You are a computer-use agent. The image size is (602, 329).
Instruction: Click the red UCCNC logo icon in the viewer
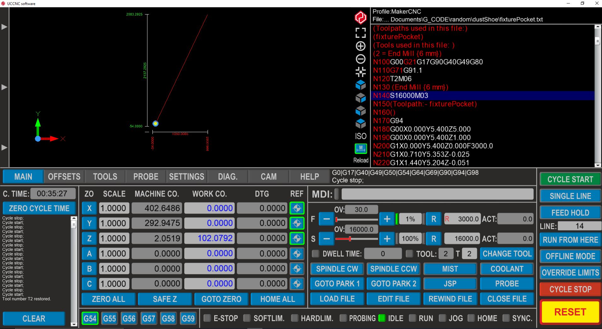click(x=361, y=18)
